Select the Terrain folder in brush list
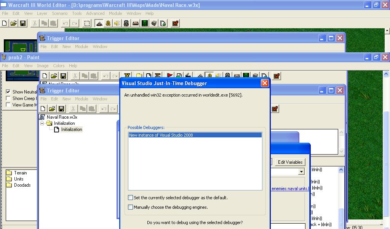The image size is (390, 229). (21, 173)
